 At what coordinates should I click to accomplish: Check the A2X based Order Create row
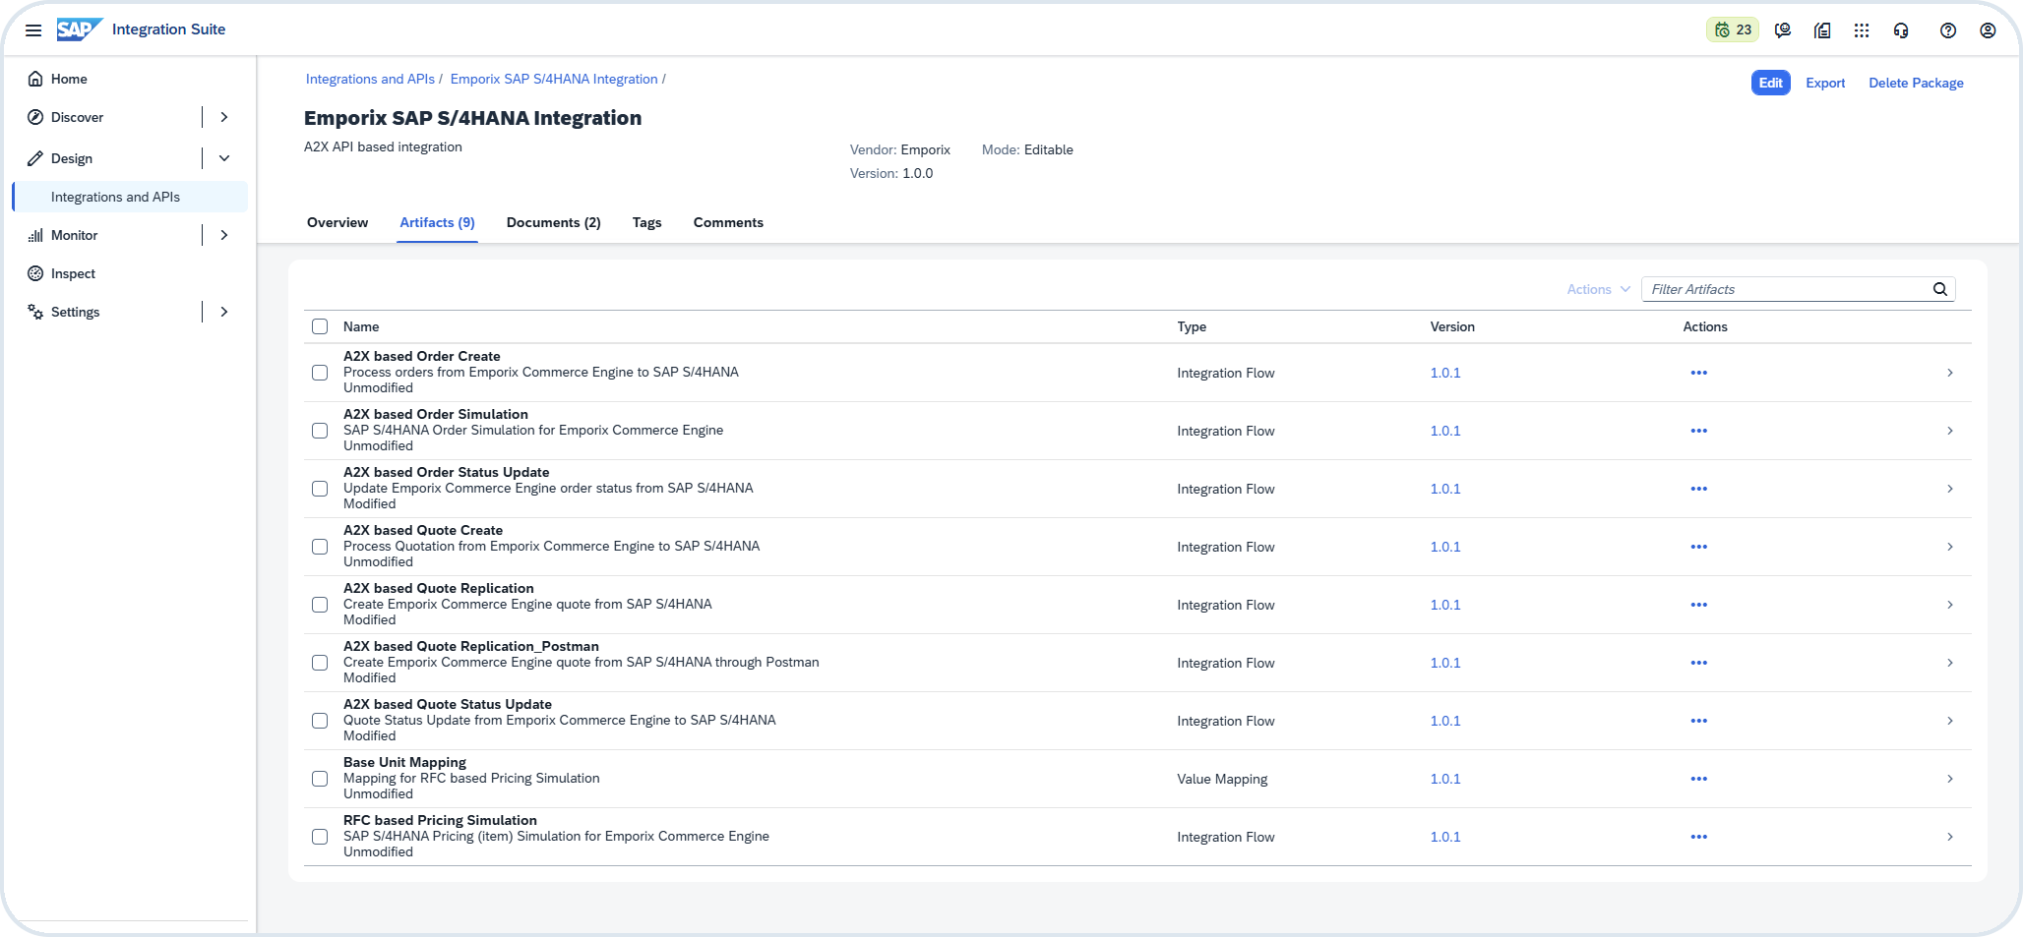tap(320, 373)
